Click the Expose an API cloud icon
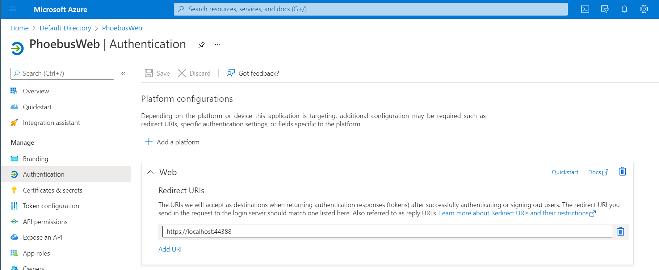This screenshot has height=270, width=659. [14, 237]
